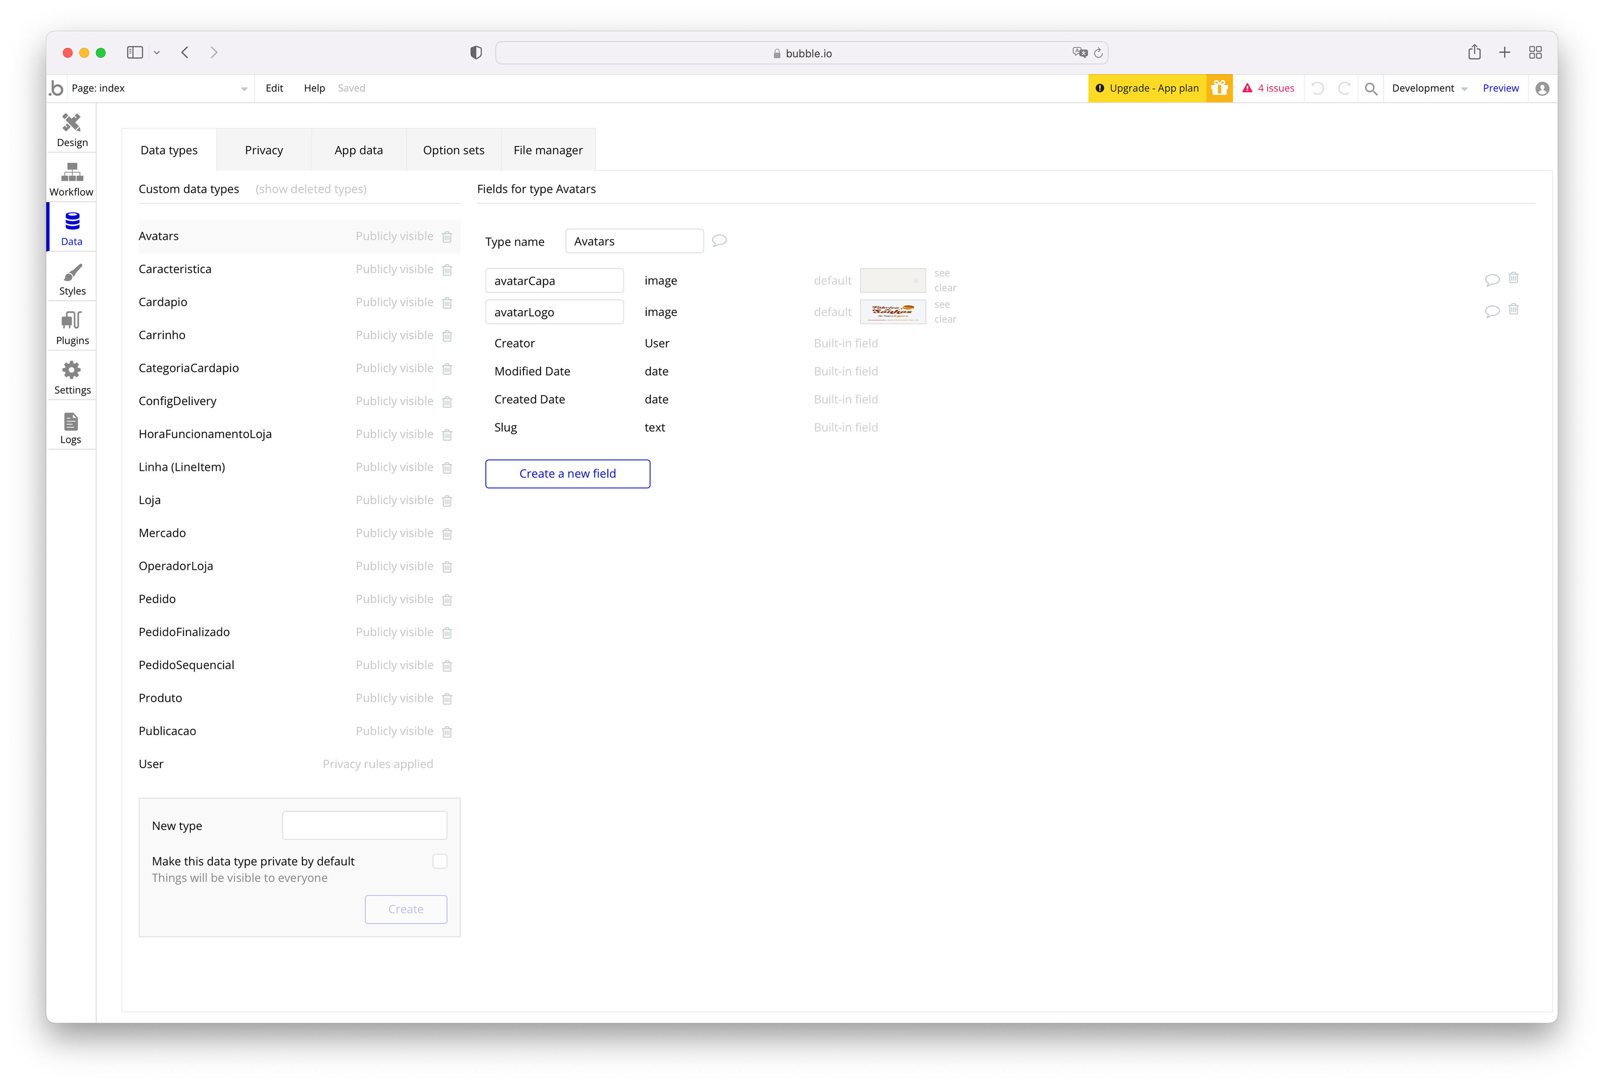Click the New type name input
1604x1084 pixels.
[364, 825]
